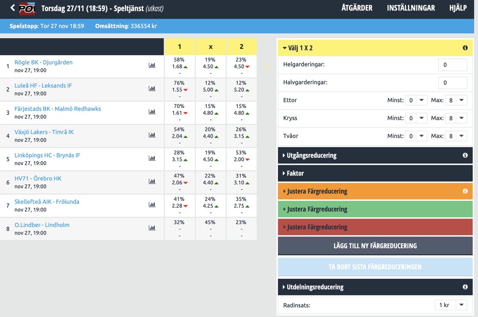Select x for HV71 - Örebro HK (22%)
The width and height of the screenshot is (478, 317).
point(210,182)
